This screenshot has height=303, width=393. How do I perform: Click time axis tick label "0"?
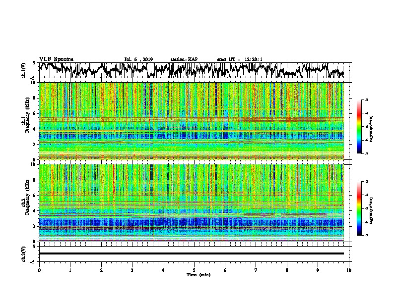(x=39, y=270)
